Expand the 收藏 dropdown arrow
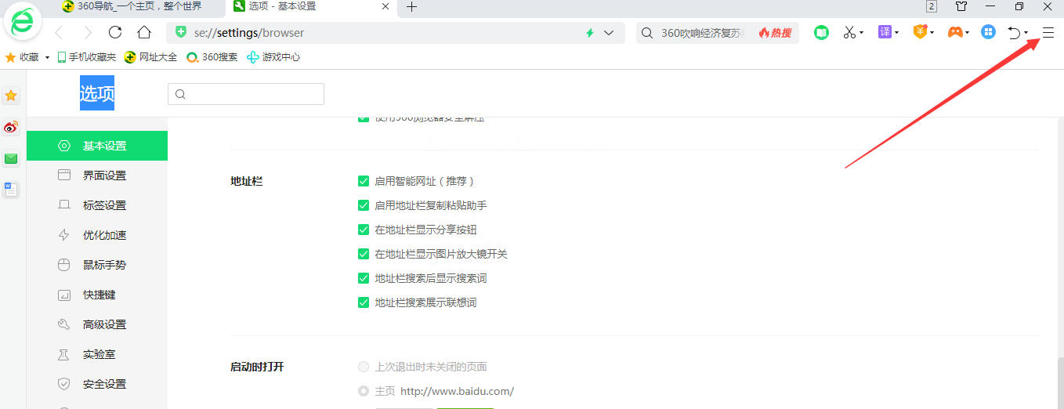This screenshot has height=409, width=1064. click(x=47, y=58)
